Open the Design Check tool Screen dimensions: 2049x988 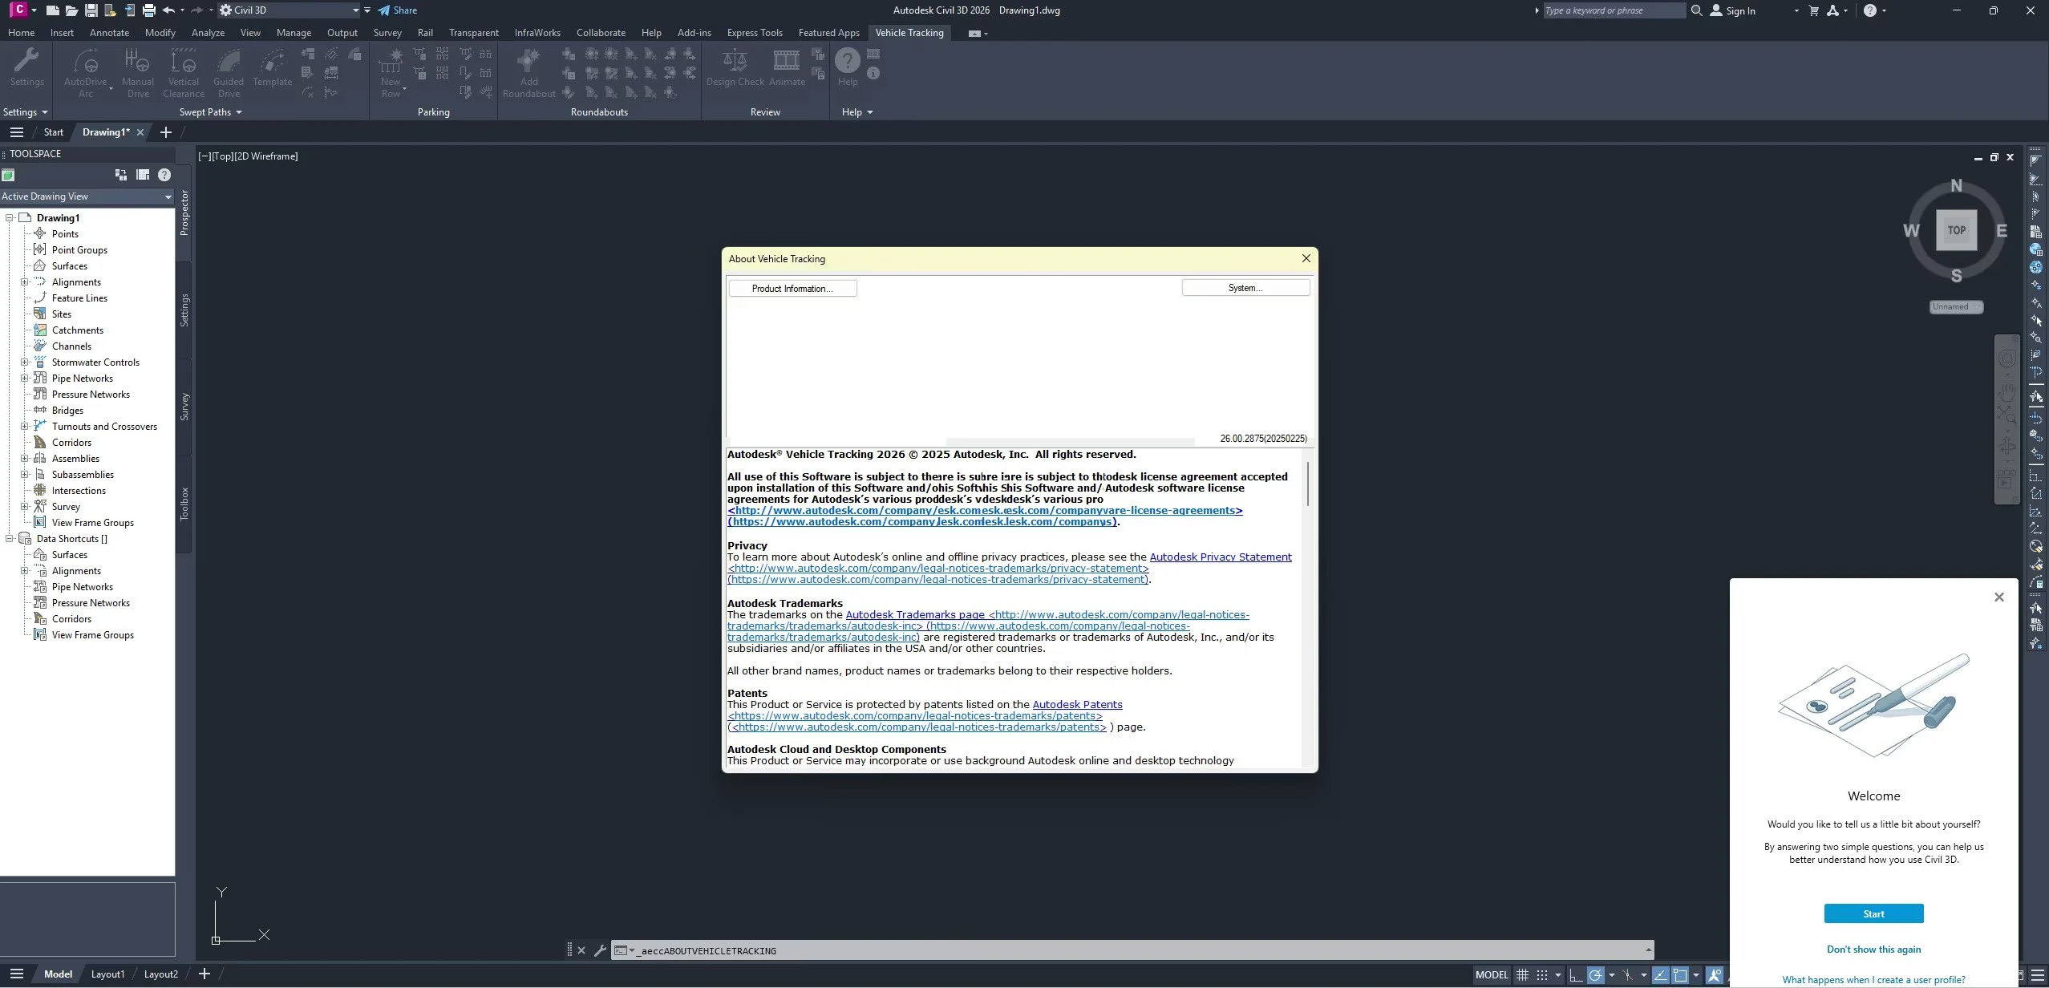point(735,63)
